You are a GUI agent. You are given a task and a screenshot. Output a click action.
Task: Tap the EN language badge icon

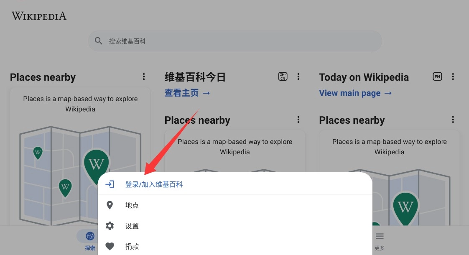pyautogui.click(x=437, y=76)
